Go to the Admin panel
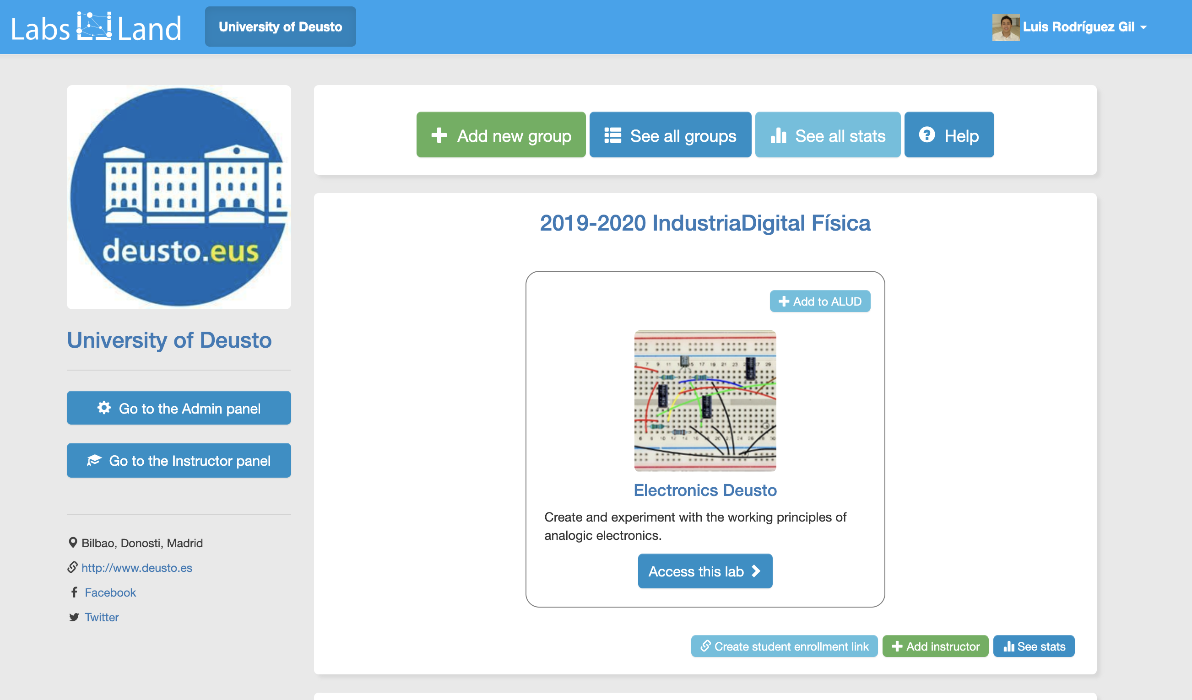Screen dimensions: 1192x700 pos(179,408)
